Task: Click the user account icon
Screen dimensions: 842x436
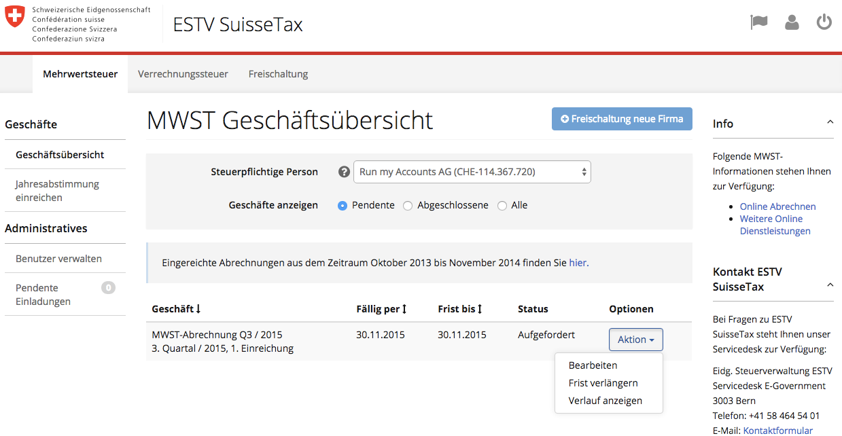Action: 791,22
